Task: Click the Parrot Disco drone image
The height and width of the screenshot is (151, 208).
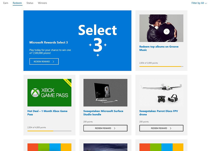Action: tap(161, 93)
